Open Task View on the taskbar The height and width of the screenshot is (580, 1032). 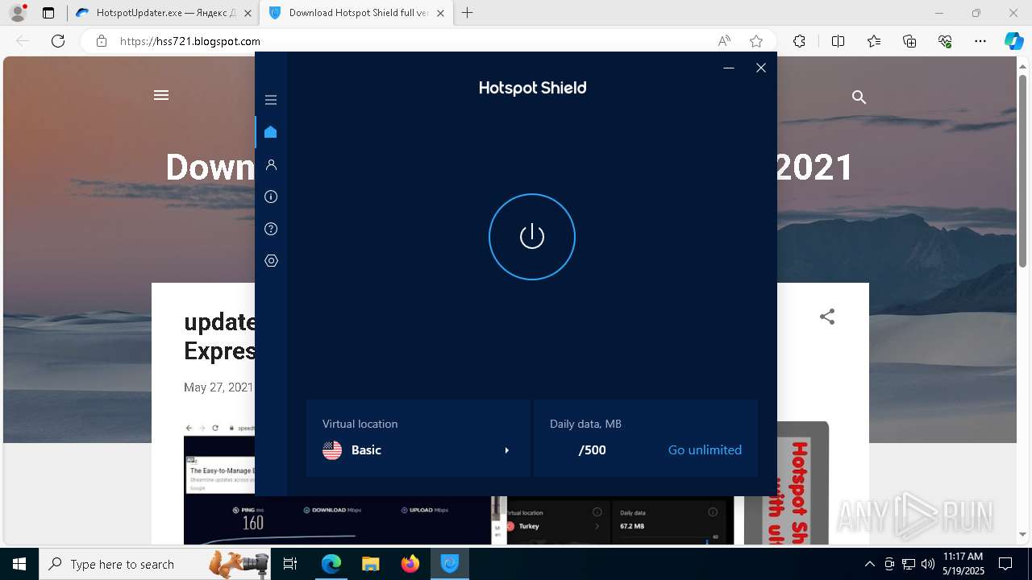pyautogui.click(x=291, y=564)
